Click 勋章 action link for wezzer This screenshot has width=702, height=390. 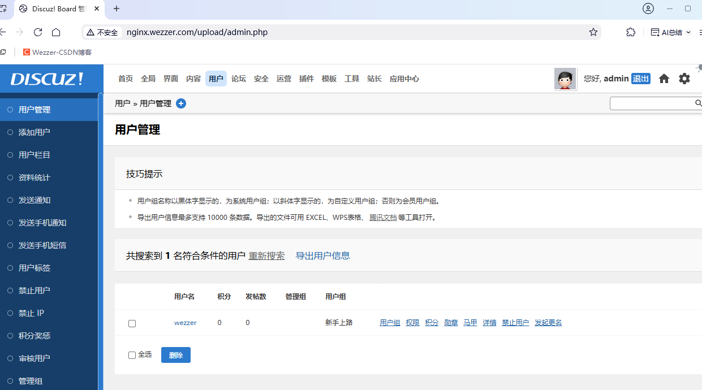coord(451,323)
